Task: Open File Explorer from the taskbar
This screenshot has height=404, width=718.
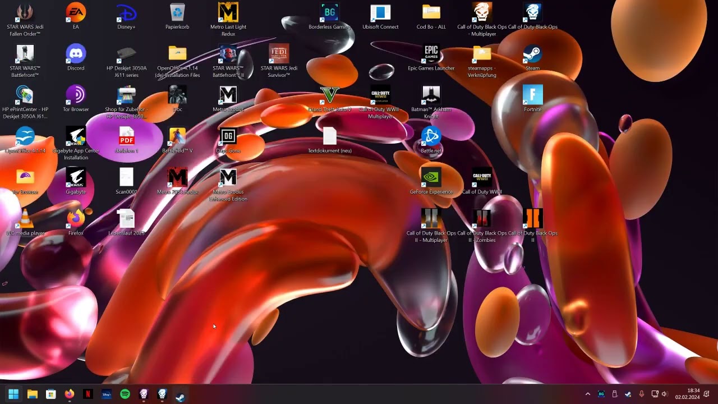Action: (32, 394)
